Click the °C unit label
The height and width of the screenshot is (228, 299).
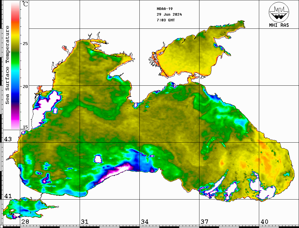pyautogui.click(x=25, y=4)
